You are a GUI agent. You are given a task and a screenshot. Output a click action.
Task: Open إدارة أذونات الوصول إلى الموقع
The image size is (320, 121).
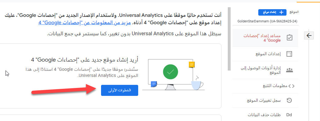[265, 70]
